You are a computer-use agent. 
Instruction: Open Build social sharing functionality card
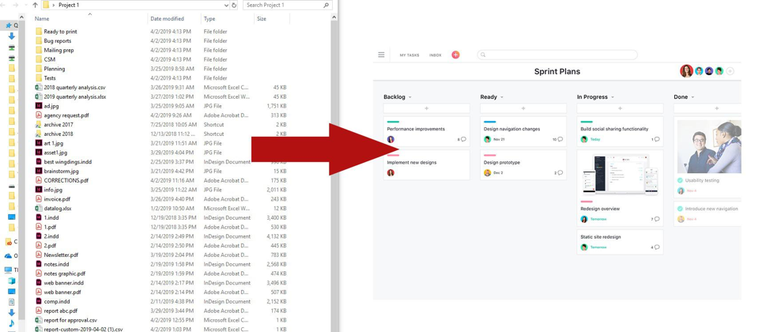tap(621, 131)
